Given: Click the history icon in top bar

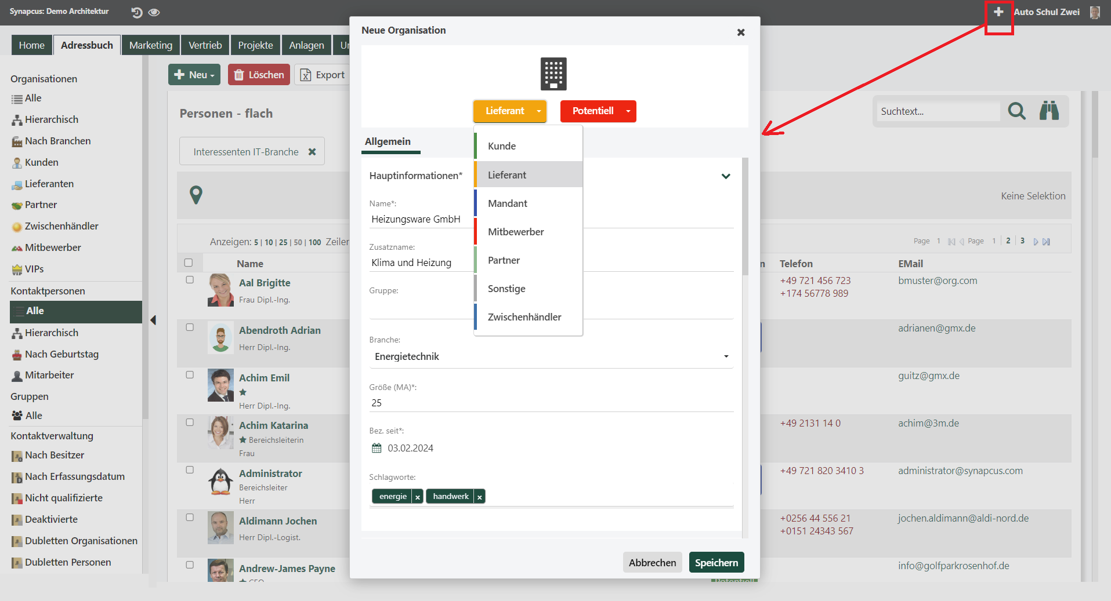Looking at the screenshot, I should coord(137,12).
